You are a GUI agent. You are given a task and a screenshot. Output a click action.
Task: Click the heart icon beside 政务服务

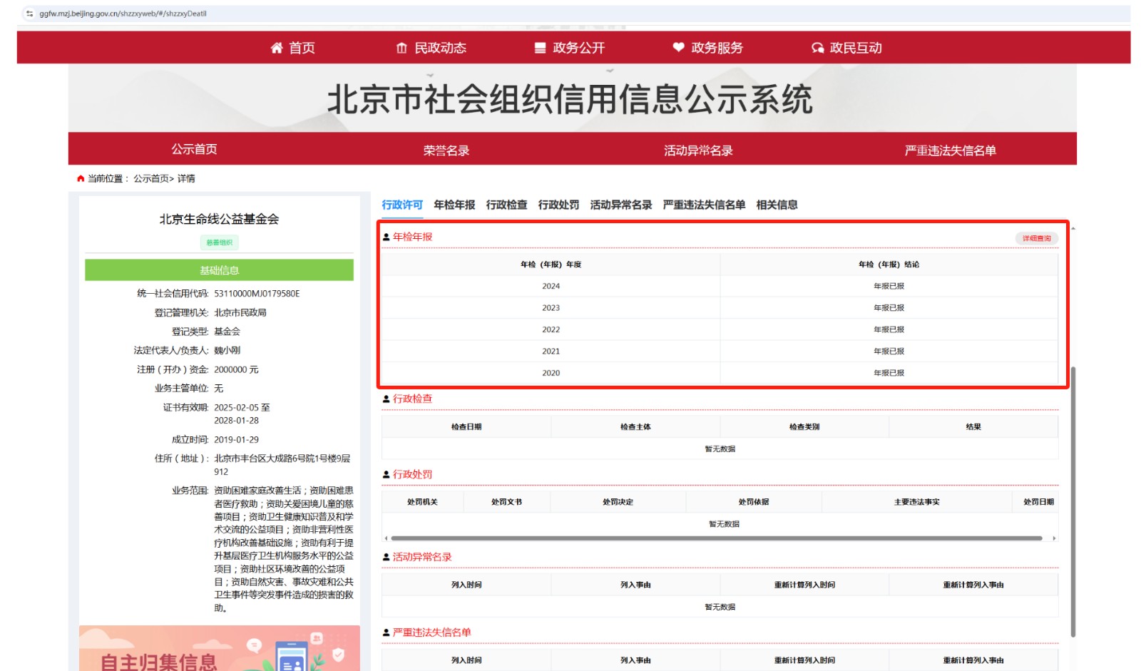678,48
